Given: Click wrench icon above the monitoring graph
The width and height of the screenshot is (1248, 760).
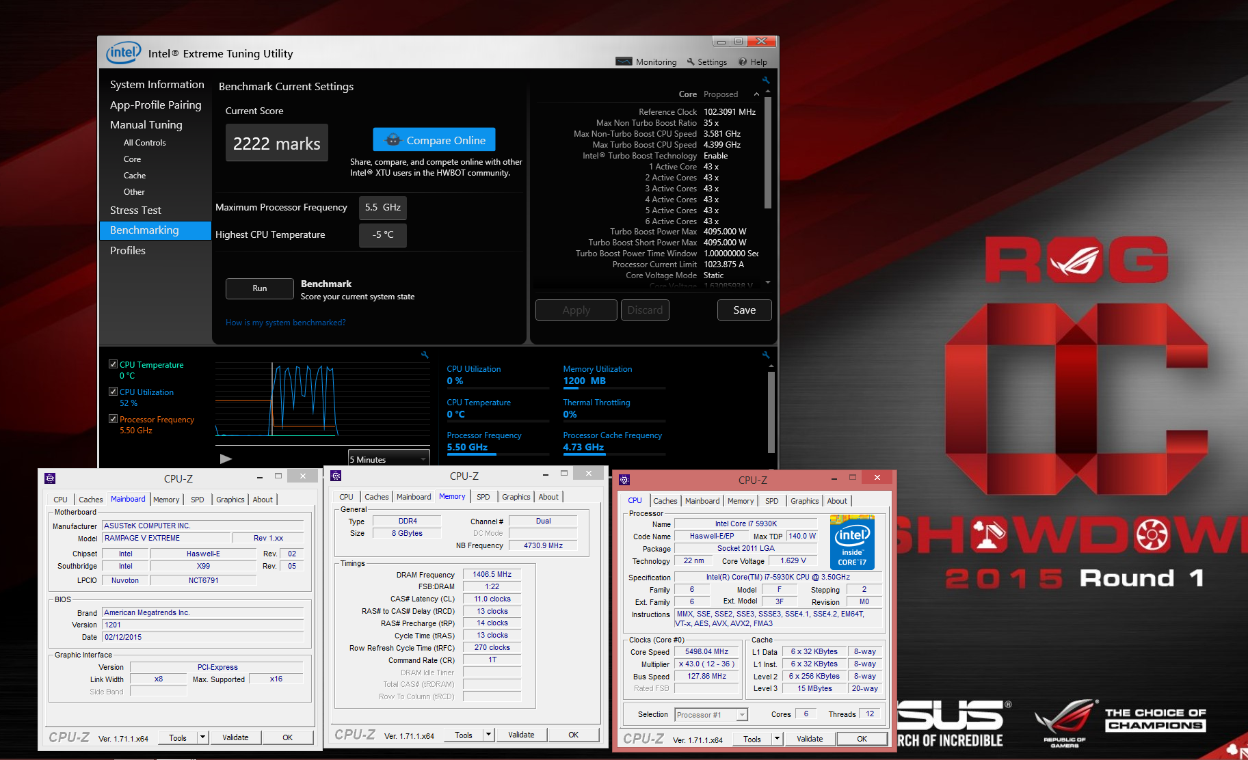Looking at the screenshot, I should [425, 355].
